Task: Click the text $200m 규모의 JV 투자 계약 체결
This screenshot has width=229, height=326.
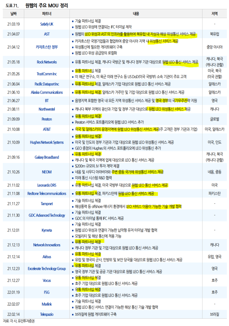Action: coord(97,166)
